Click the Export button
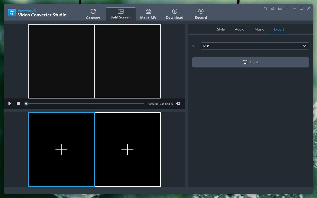This screenshot has height=198, width=317. (x=251, y=62)
